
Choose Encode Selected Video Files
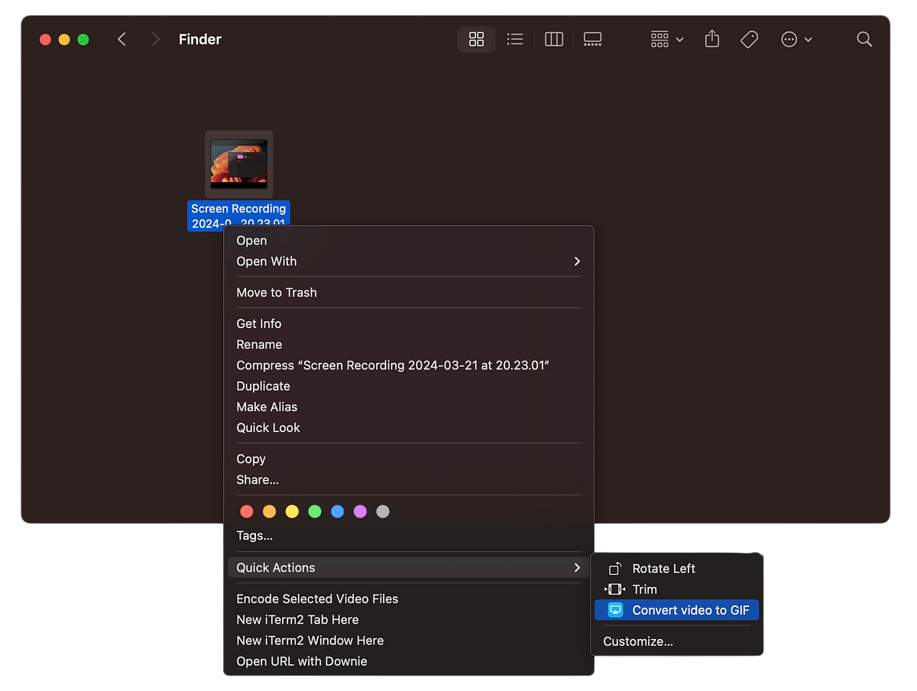tap(409, 599)
